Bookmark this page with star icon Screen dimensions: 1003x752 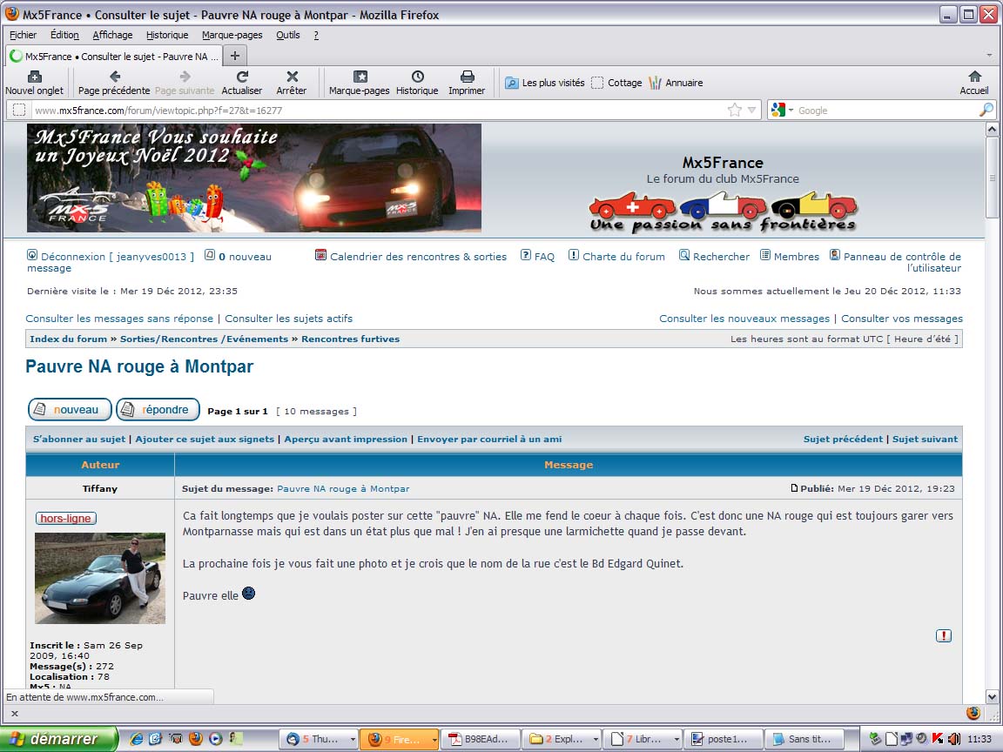pos(734,110)
